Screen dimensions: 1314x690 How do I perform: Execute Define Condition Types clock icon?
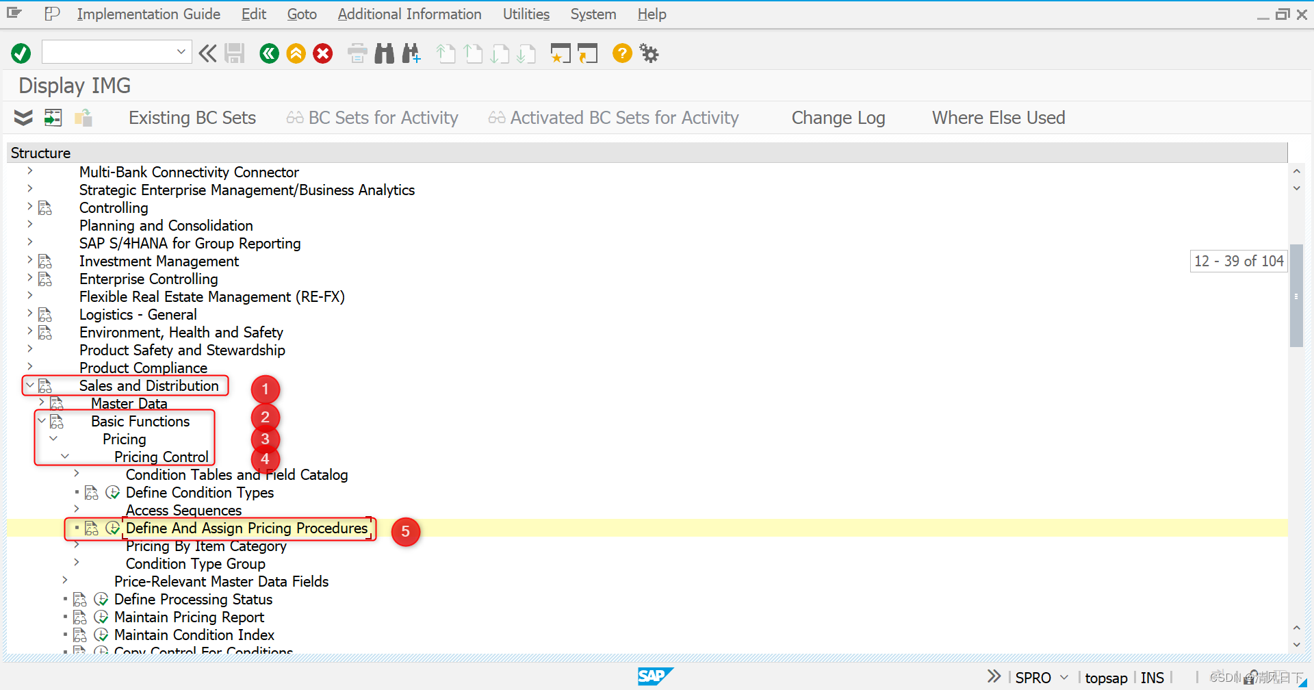tap(113, 493)
